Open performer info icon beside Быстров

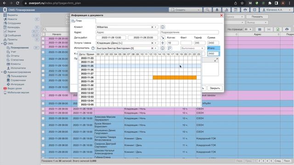pyautogui.click(x=163, y=48)
